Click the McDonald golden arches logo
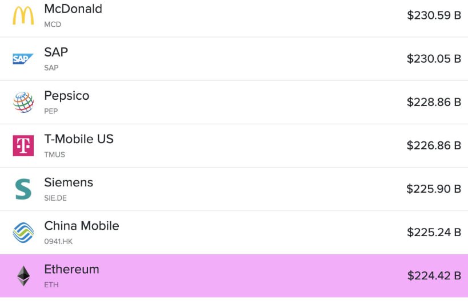Image resolution: width=468 pixels, height=301 pixels. pos(23,15)
